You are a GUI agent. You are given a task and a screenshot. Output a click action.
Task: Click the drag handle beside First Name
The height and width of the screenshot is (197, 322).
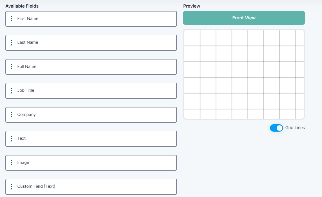12,19
